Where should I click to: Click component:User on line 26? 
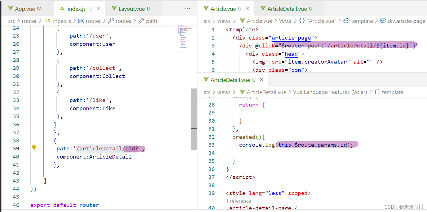92,44
